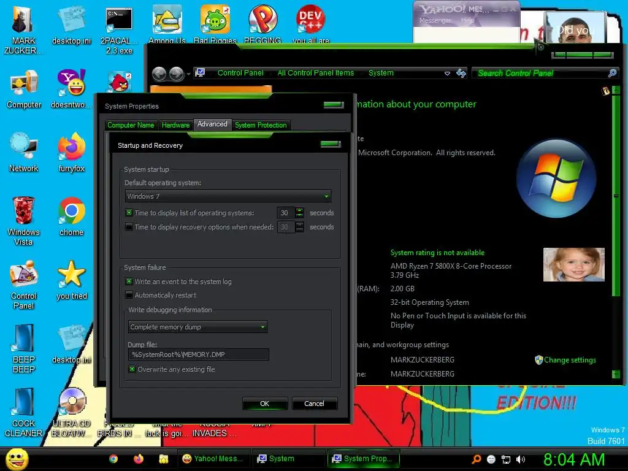Viewport: 628px width, 471px height.
Task: Adjust the operating systems list seconds stepper
Action: [299, 213]
